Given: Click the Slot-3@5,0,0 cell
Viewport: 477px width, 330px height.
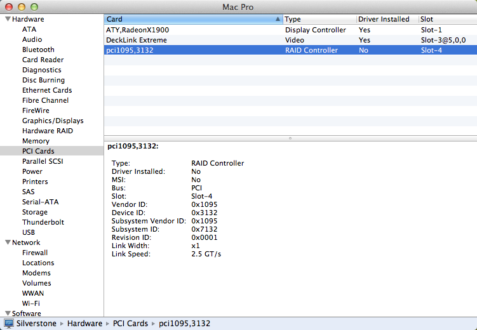Looking at the screenshot, I should (443, 40).
